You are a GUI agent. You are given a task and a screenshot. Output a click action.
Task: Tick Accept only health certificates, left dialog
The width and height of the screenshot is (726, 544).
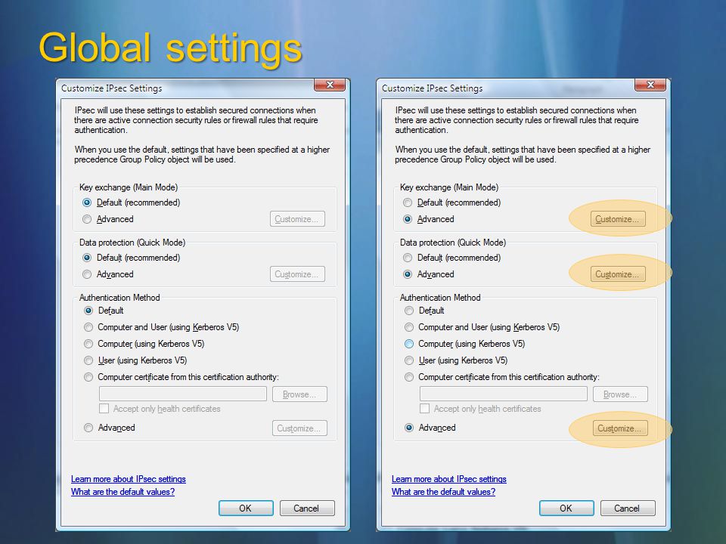pyautogui.click(x=104, y=409)
